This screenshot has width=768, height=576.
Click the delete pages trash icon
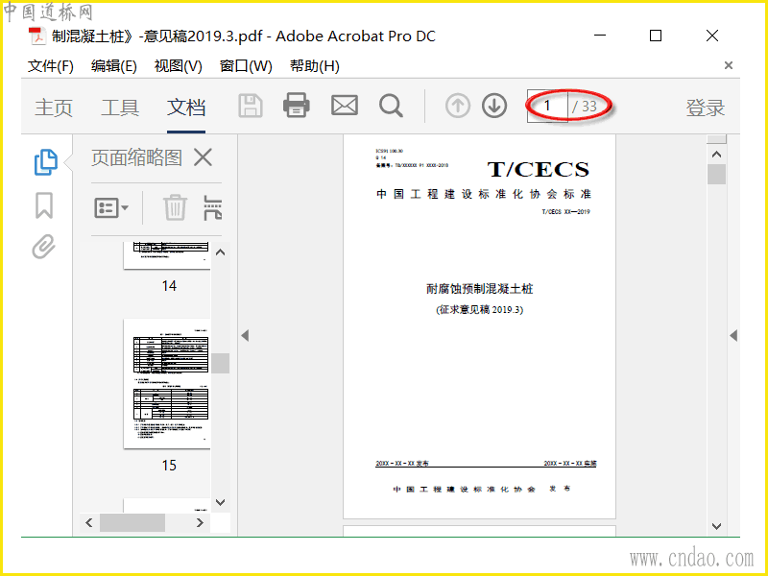coord(175,207)
